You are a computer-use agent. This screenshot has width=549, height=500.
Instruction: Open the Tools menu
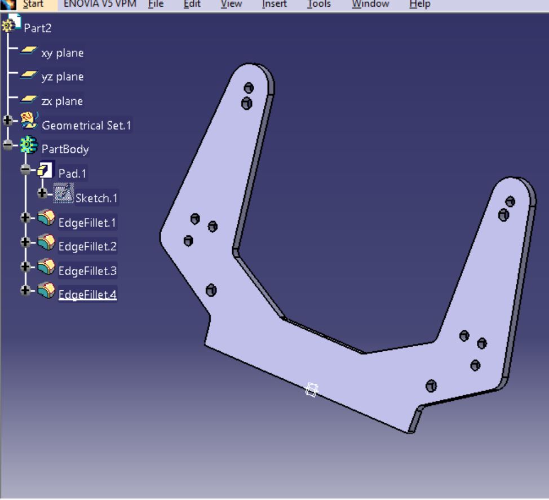319,4
